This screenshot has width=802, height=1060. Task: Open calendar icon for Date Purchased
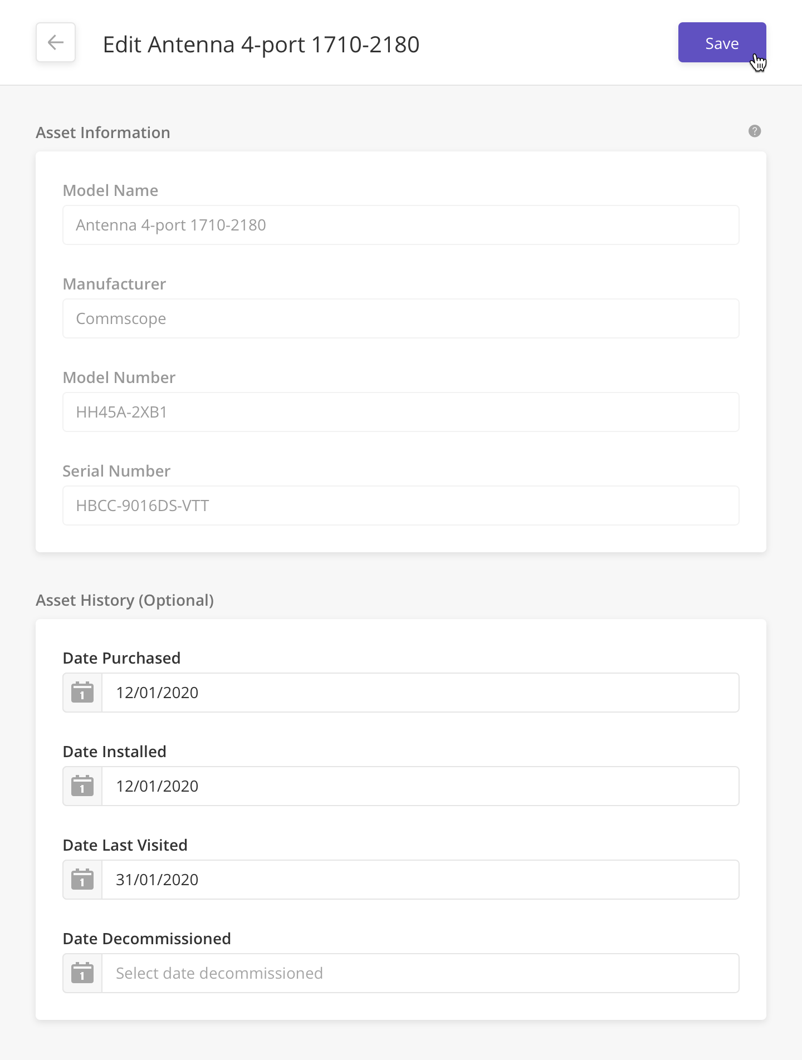click(x=82, y=693)
